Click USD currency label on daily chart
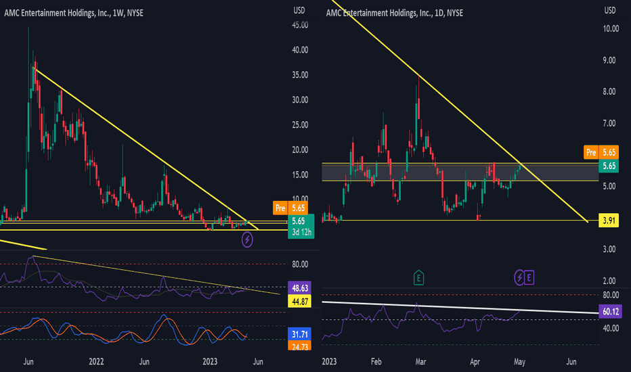The image size is (631, 372). coord(609,10)
